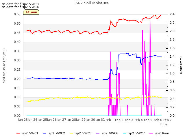The width and height of the screenshot is (185, 139).
Task: Click the 'No data for f_sp2_VWC4' message
Action: pyautogui.click(x=20, y=7)
